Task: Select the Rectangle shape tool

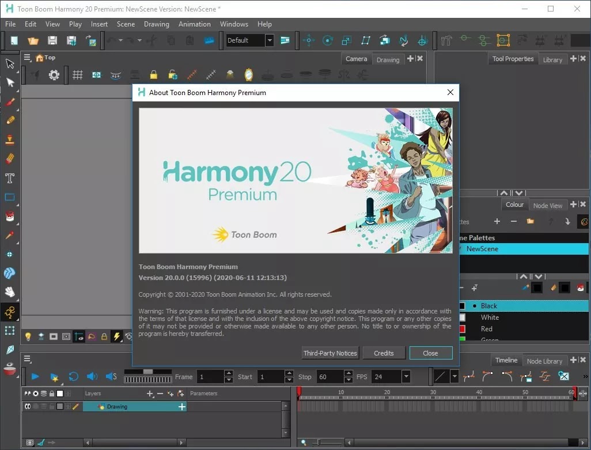Action: [x=10, y=197]
